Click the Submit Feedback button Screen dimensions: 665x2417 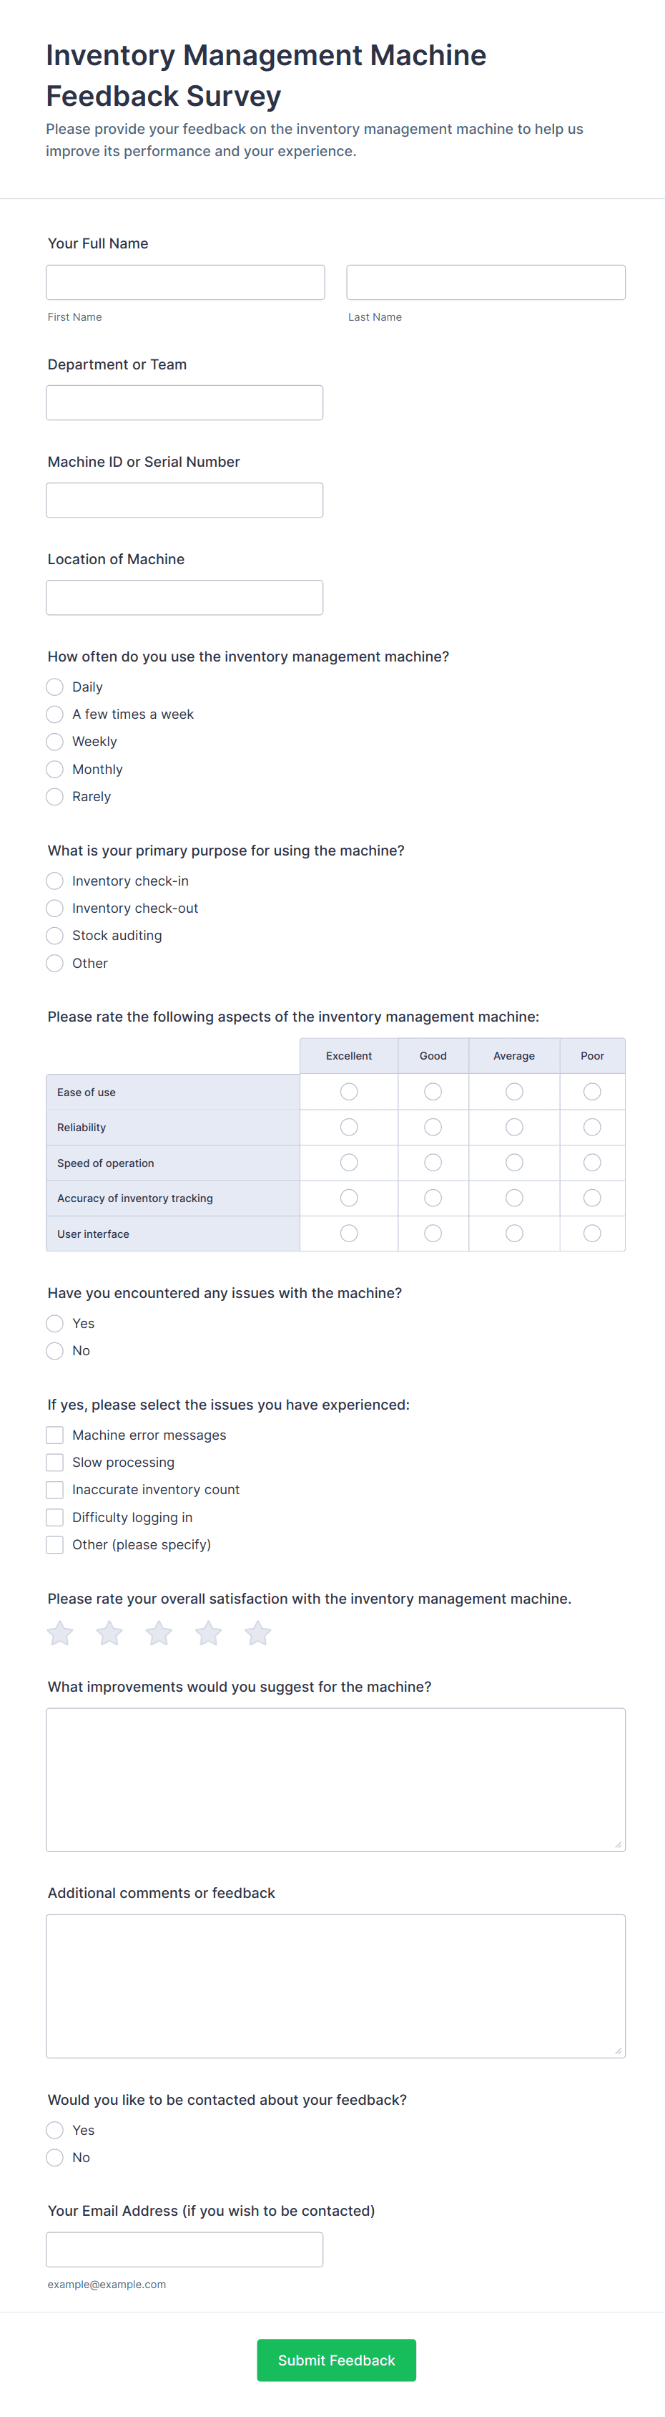[336, 2360]
